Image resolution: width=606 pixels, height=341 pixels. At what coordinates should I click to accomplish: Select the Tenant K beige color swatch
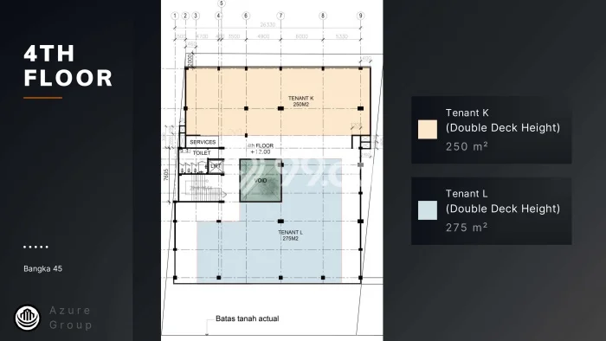pos(428,129)
